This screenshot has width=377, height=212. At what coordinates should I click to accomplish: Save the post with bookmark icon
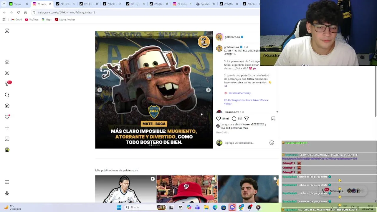[273, 119]
